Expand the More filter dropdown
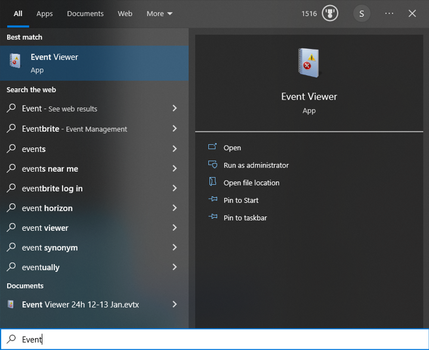Image resolution: width=429 pixels, height=350 pixels. [x=159, y=14]
